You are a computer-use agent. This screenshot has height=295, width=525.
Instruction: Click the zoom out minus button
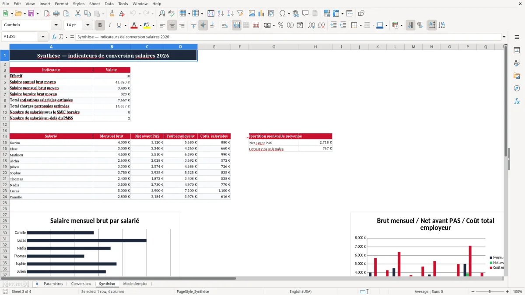(x=473, y=292)
